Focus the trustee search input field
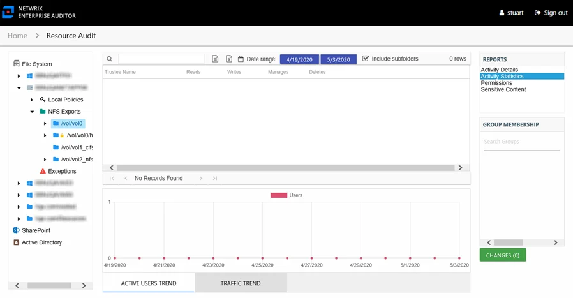573x298 pixels. click(x=161, y=59)
